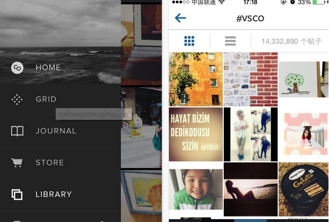Open the HOME menu item
The height and width of the screenshot is (222, 329).
48,68
